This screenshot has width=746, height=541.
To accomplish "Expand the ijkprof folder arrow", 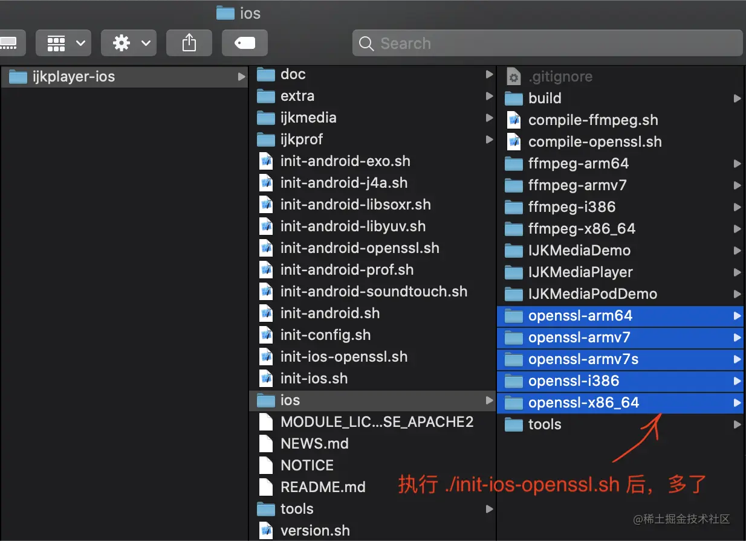I will click(x=489, y=139).
